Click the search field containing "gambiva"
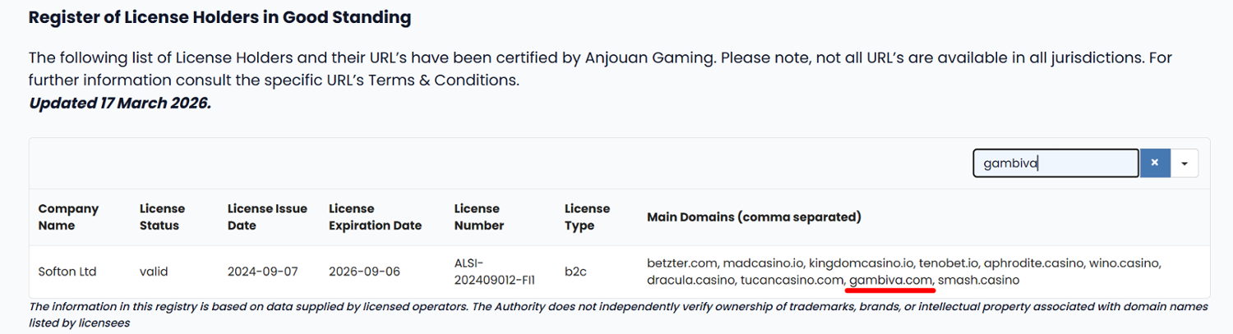The height and width of the screenshot is (334, 1233). point(1055,163)
